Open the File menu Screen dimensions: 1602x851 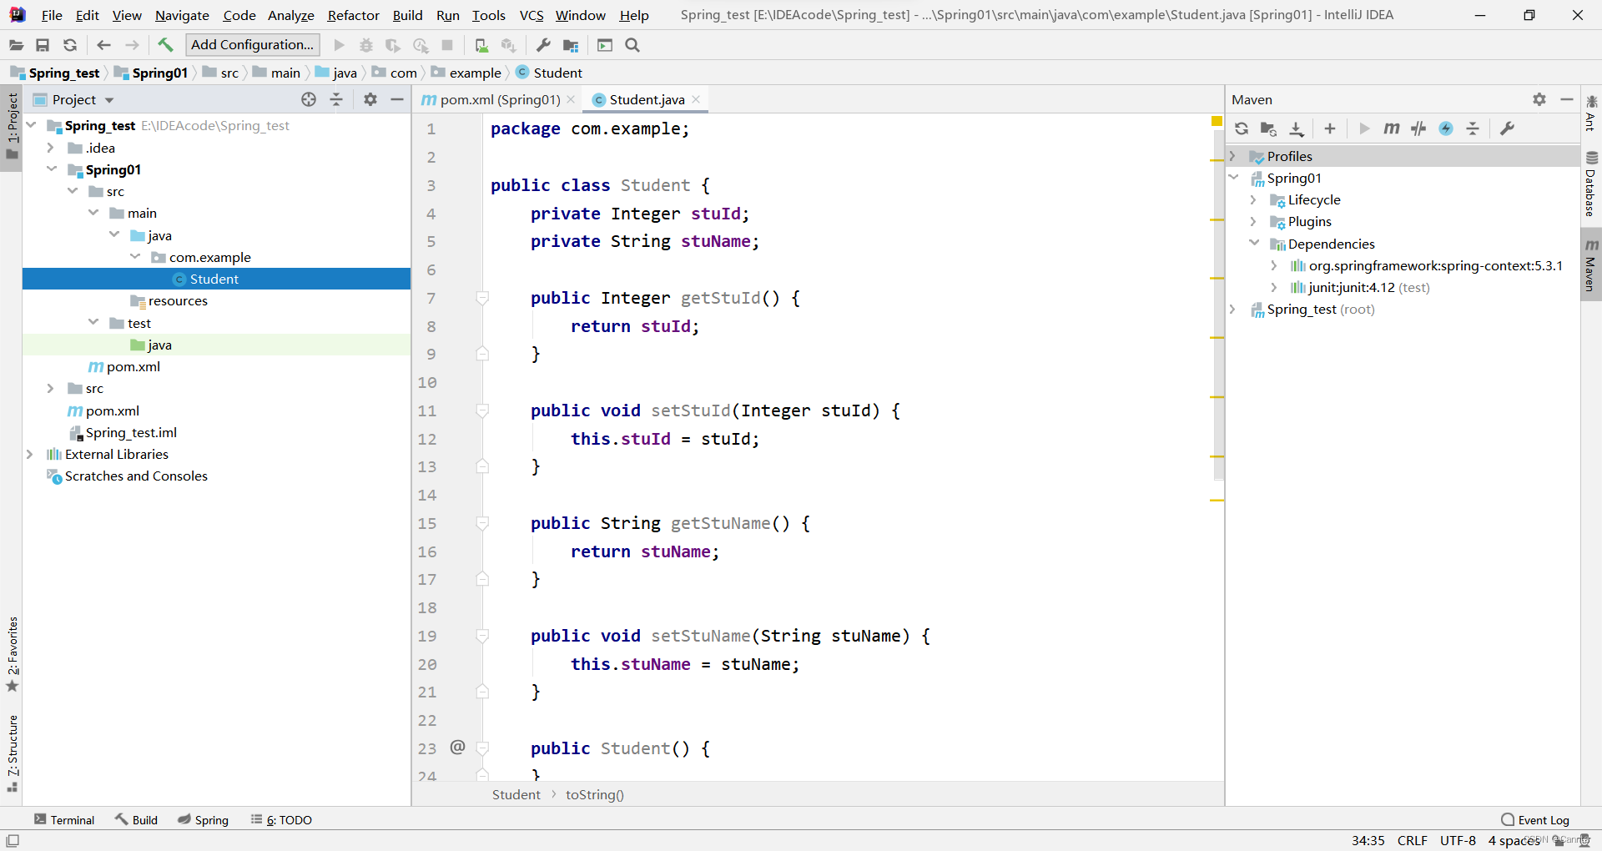[x=52, y=15]
